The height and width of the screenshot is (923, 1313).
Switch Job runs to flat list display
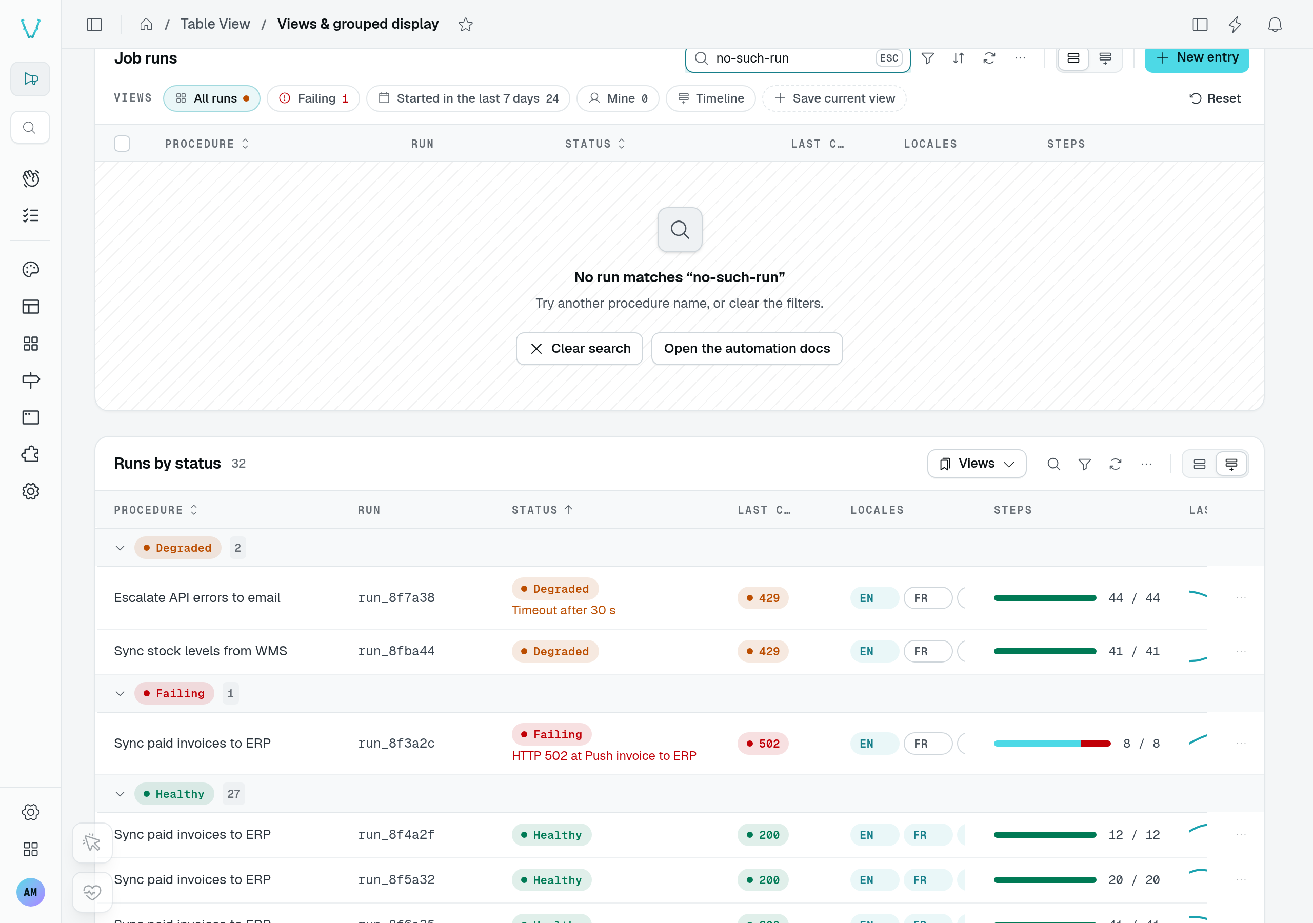[x=1073, y=58]
